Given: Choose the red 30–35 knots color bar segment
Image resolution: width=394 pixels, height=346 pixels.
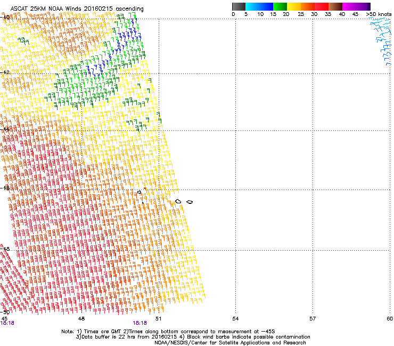Looking at the screenshot, I should click(322, 6).
